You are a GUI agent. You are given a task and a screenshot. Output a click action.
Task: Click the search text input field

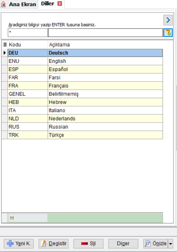click(105, 33)
